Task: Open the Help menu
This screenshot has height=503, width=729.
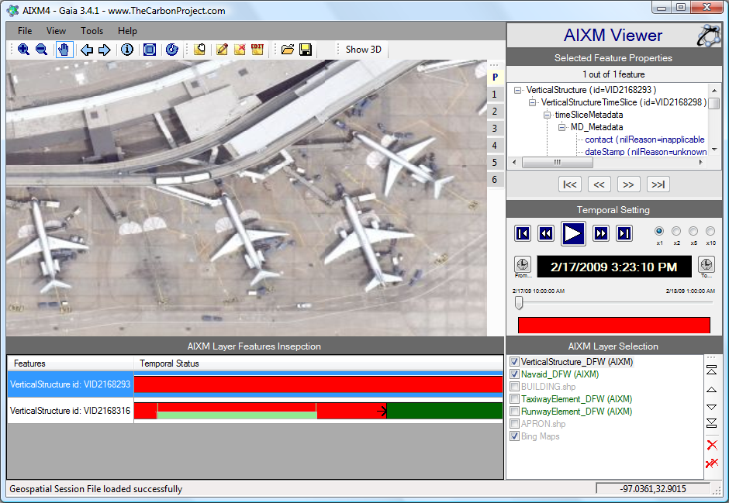Action: click(127, 31)
